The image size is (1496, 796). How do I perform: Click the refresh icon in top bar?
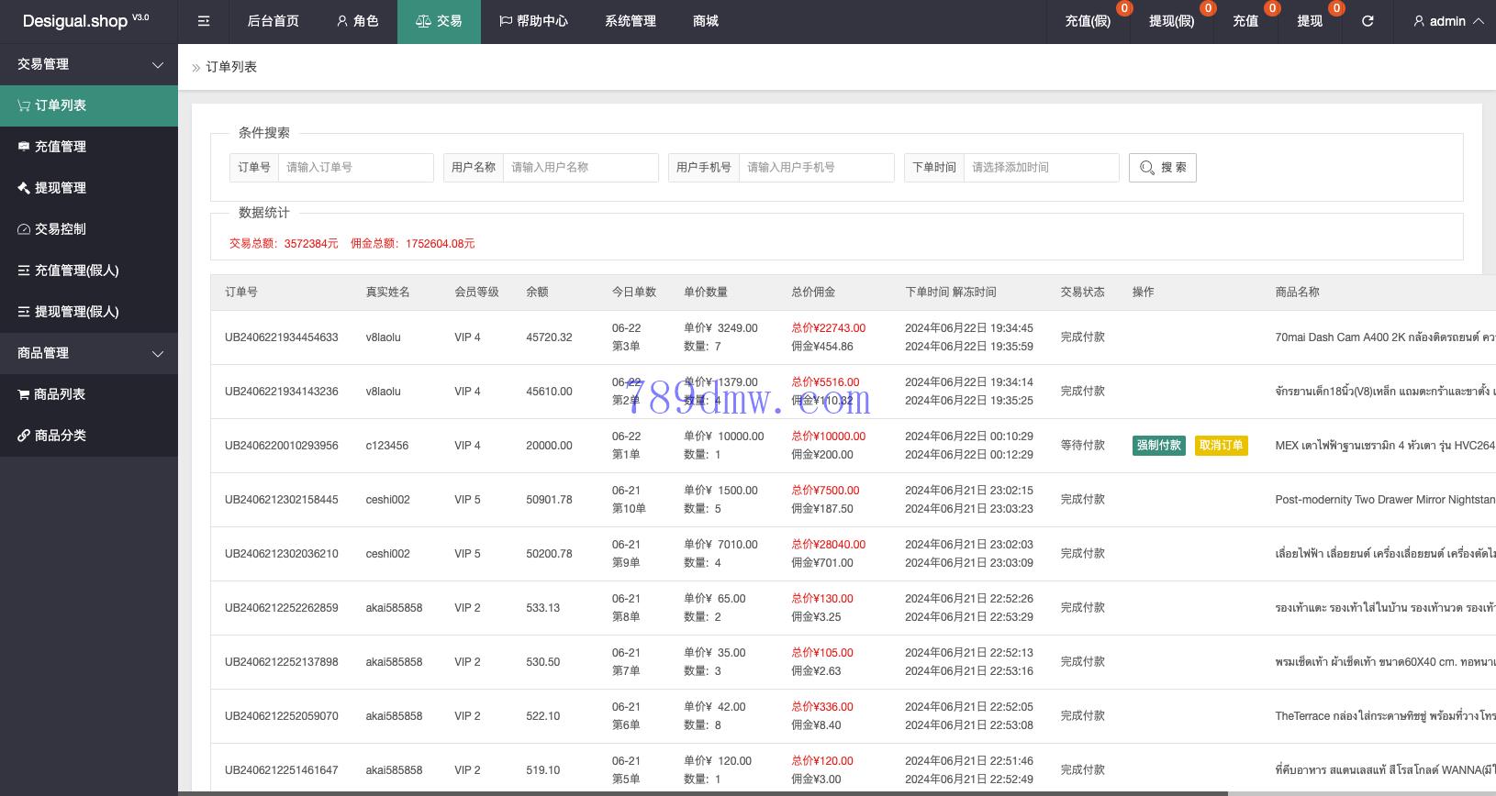coord(1368,21)
